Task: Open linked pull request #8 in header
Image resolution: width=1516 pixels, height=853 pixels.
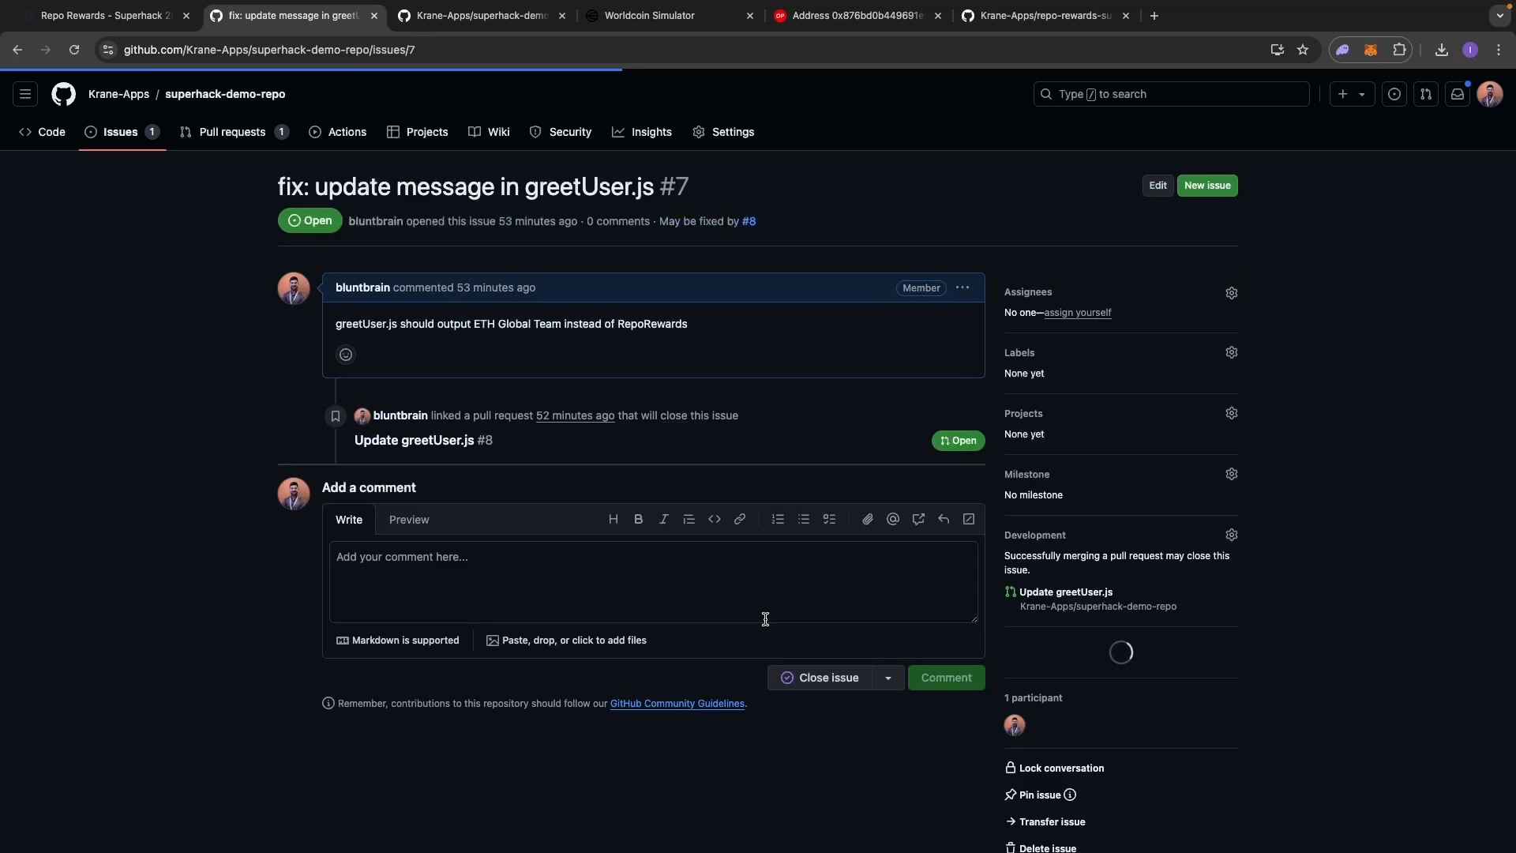Action: pos(749,221)
